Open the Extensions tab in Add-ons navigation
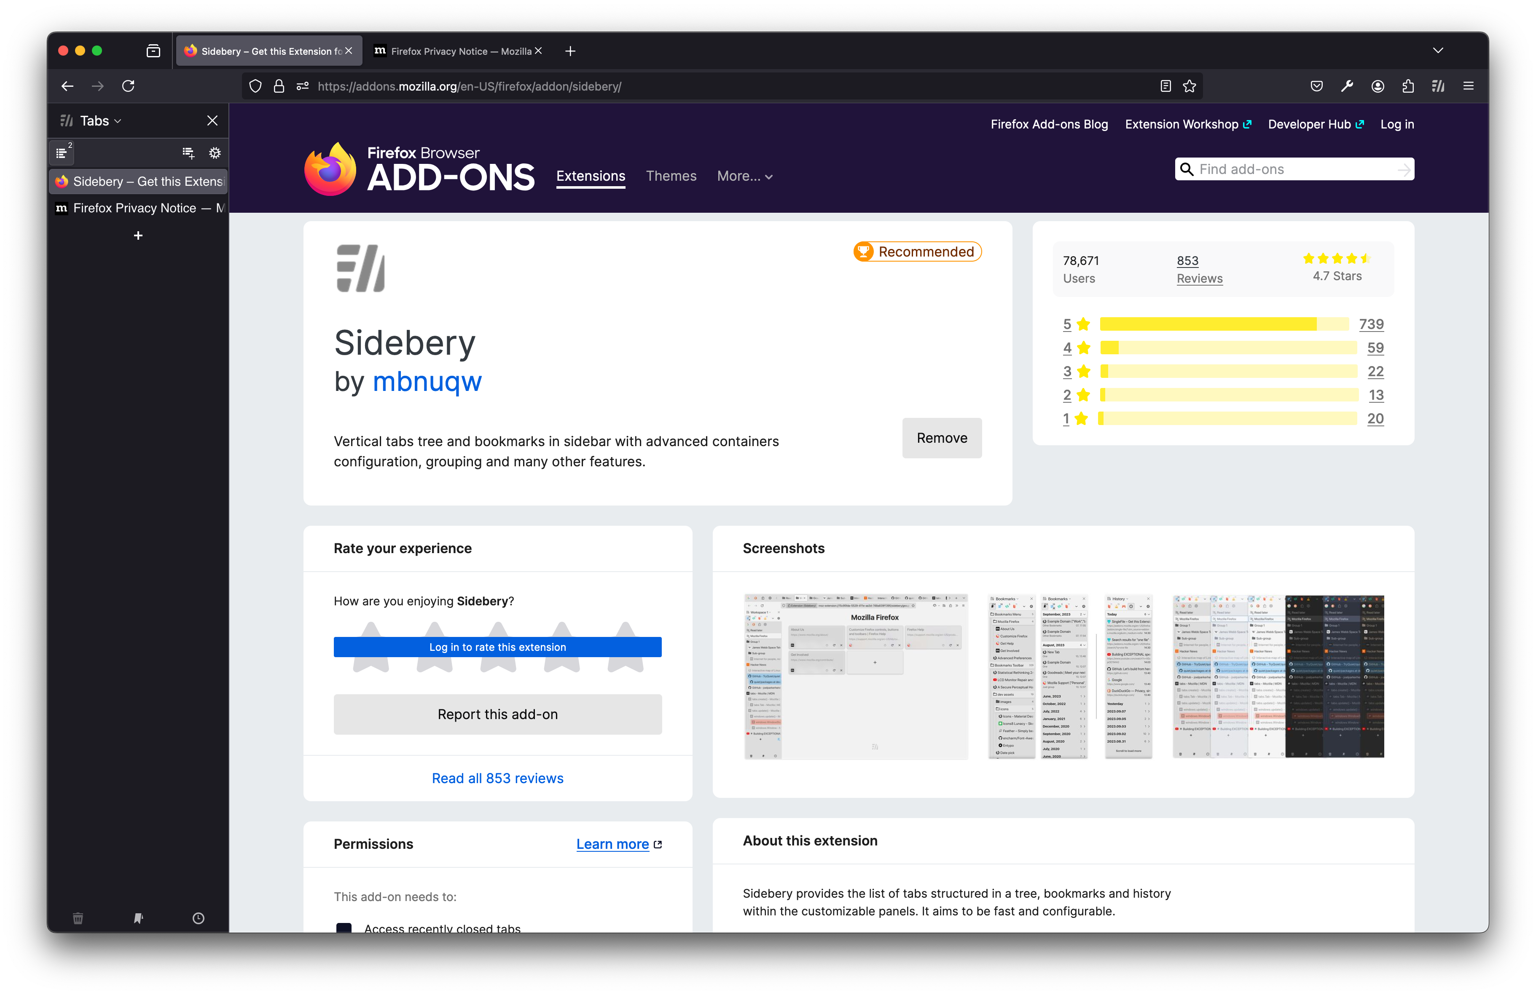 point(590,176)
